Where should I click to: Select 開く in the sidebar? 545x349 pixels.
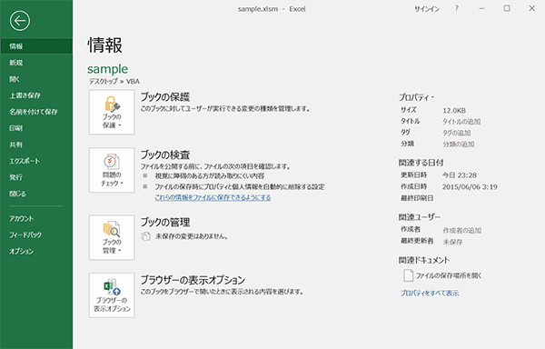36,79
